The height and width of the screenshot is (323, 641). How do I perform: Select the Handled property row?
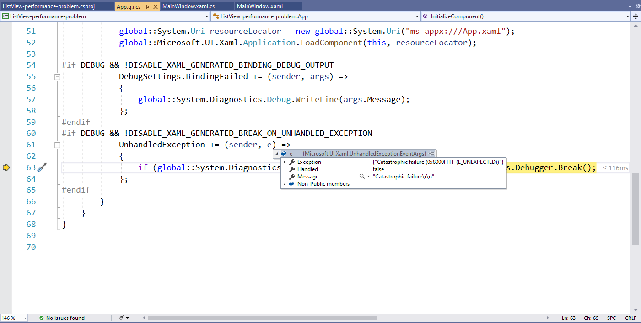[x=393, y=169]
